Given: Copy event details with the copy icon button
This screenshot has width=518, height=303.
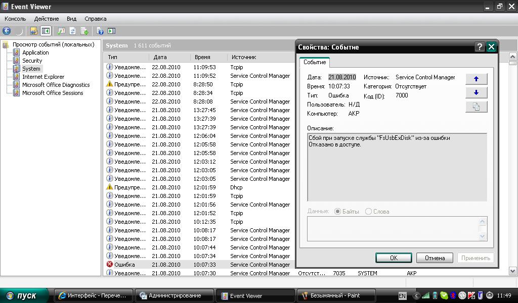Looking at the screenshot, I should coord(476,107).
